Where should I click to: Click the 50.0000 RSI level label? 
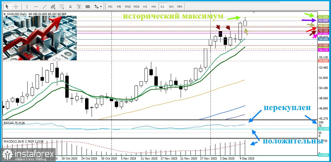pos(323,129)
